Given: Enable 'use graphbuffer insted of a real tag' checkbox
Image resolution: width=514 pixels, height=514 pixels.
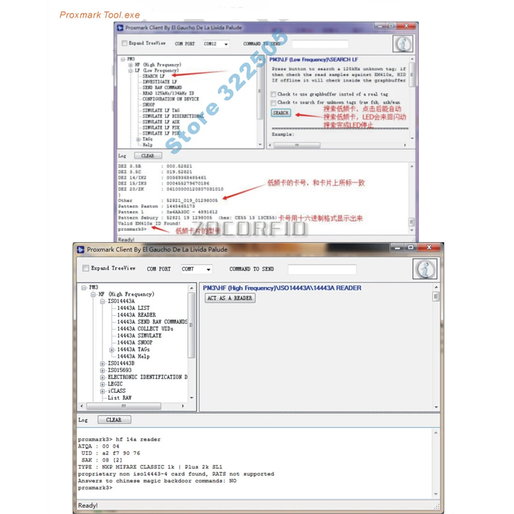Looking at the screenshot, I should coord(273,95).
